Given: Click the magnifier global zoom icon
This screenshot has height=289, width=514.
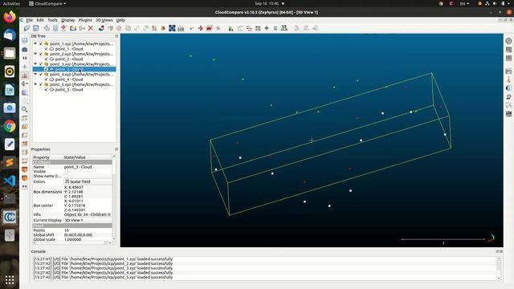Looking at the screenshot, I should coord(25,109).
